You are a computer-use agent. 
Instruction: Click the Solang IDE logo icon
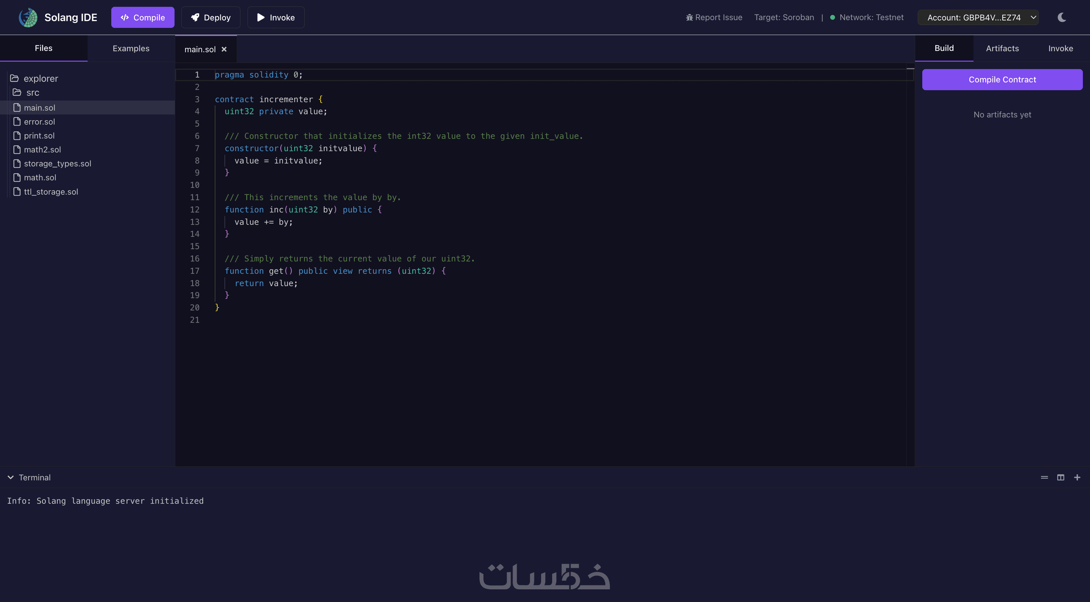pyautogui.click(x=28, y=17)
